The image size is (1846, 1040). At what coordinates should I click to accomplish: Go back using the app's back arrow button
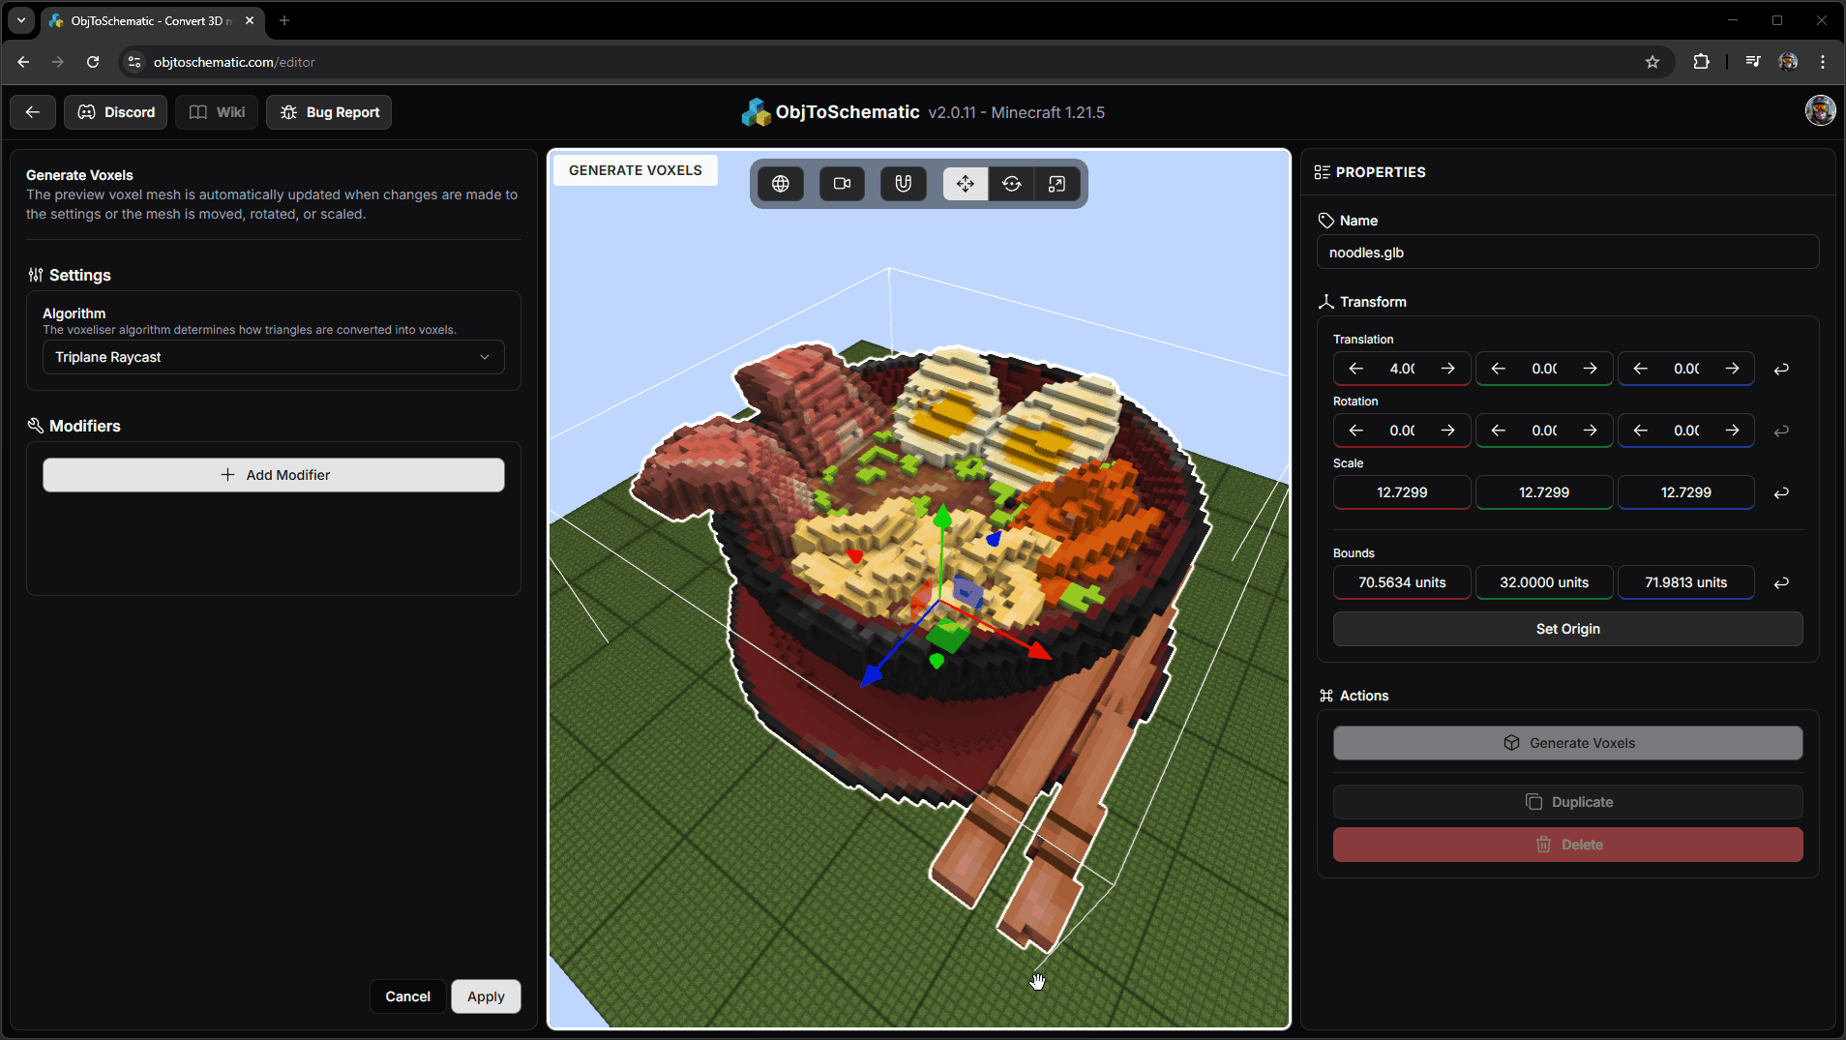(x=33, y=112)
